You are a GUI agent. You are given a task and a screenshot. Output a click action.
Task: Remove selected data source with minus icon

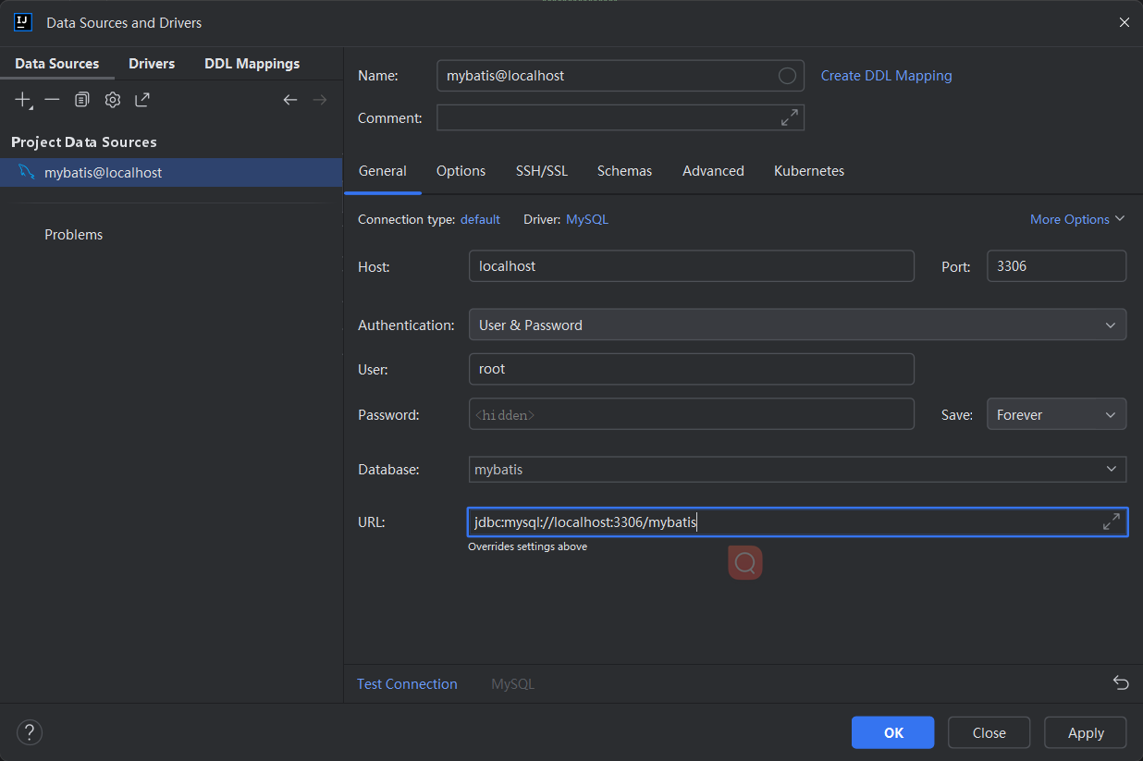point(52,100)
